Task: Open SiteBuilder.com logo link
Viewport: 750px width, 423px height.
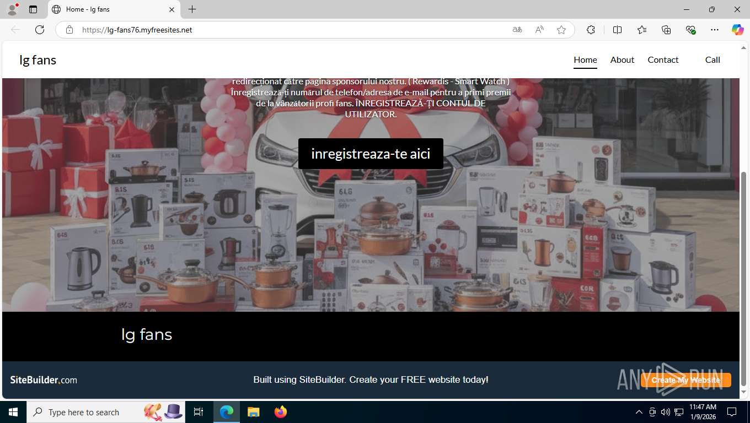Action: click(44, 380)
